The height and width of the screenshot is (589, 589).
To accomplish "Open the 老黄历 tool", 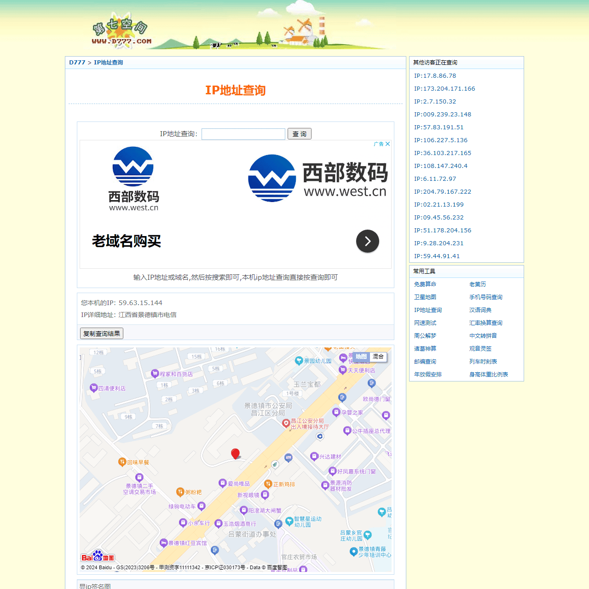I will (x=478, y=284).
